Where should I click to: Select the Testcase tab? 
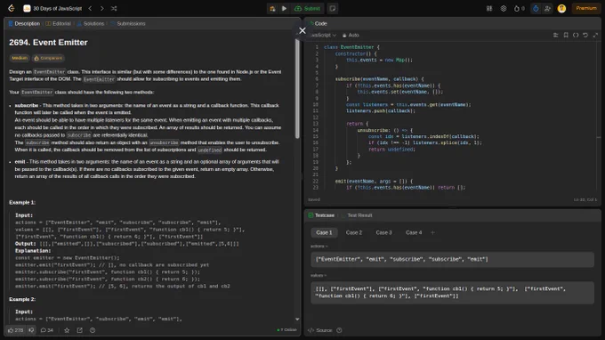tap(321, 215)
